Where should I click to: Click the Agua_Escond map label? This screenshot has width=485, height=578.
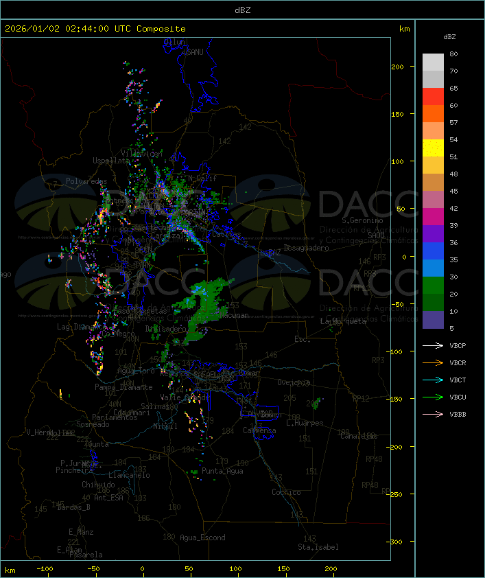202,537
